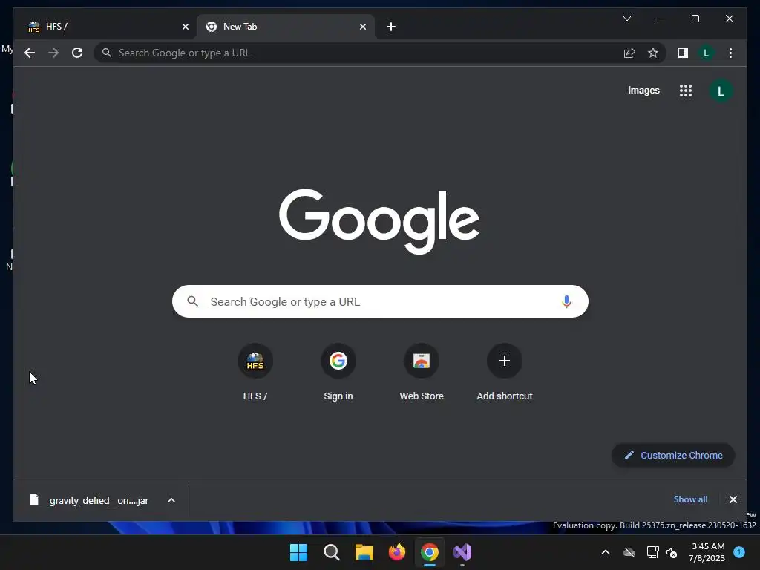Open the Google apps grid
Screen dimensions: 760x570
pyautogui.click(x=685, y=91)
